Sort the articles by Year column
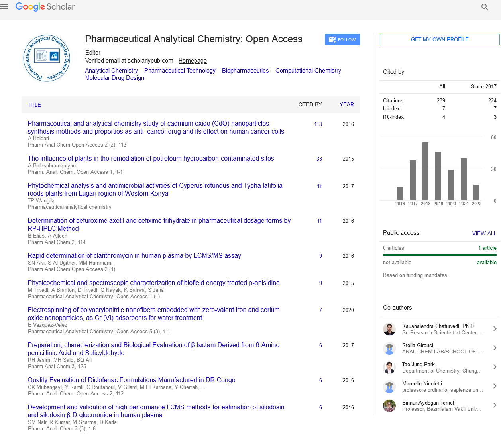Screen dimensions: 501x434 pyautogui.click(x=346, y=104)
